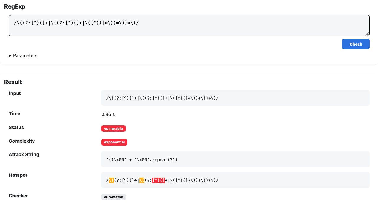Click the Attack String label

24,154
